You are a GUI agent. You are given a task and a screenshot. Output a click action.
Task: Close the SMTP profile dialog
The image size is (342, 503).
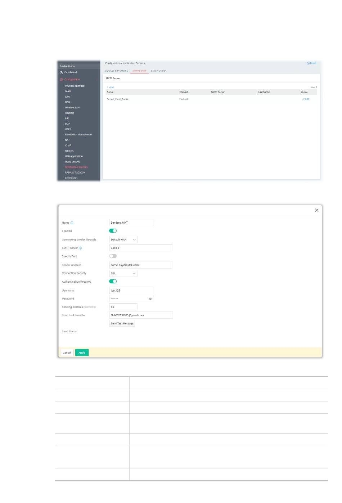(317, 210)
